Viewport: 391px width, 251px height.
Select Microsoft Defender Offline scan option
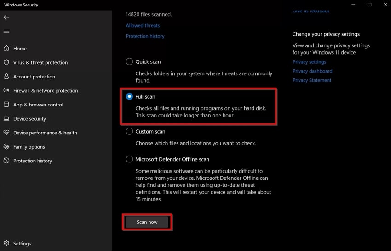(x=130, y=159)
